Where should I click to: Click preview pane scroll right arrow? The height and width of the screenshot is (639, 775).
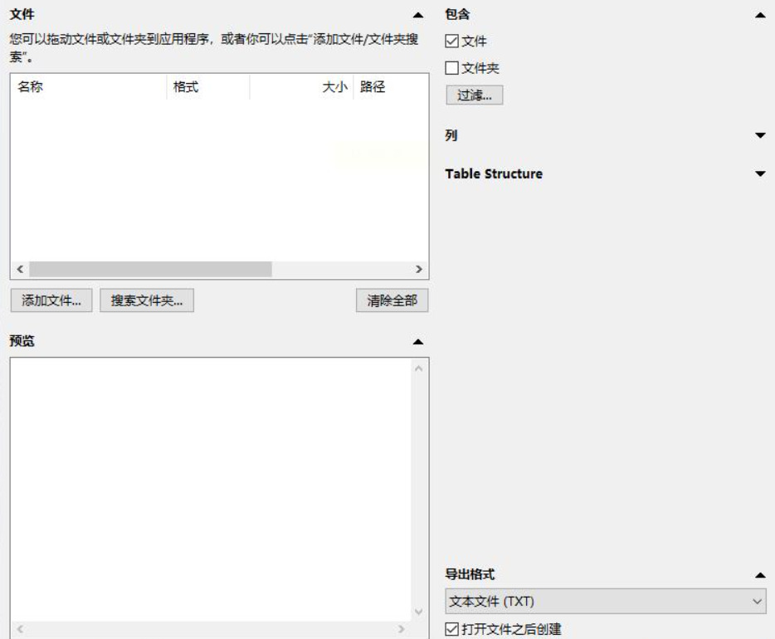coord(402,629)
